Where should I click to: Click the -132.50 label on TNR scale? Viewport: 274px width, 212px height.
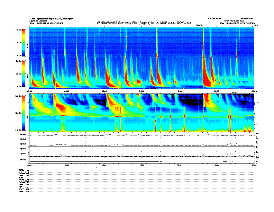(x=18, y=113)
